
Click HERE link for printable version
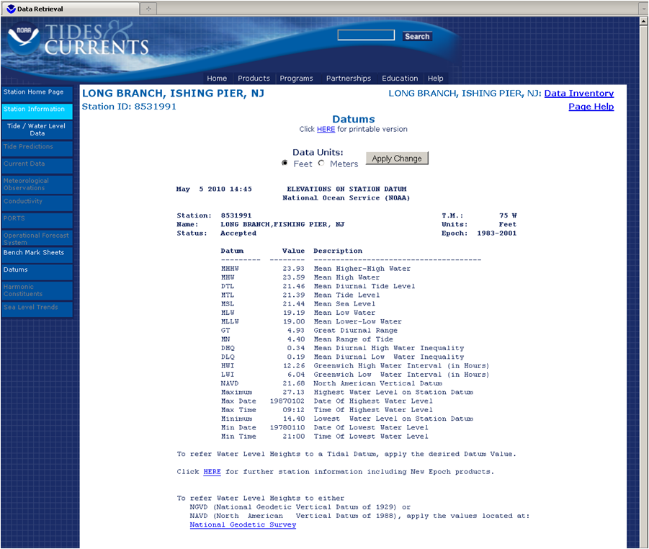[x=326, y=129]
